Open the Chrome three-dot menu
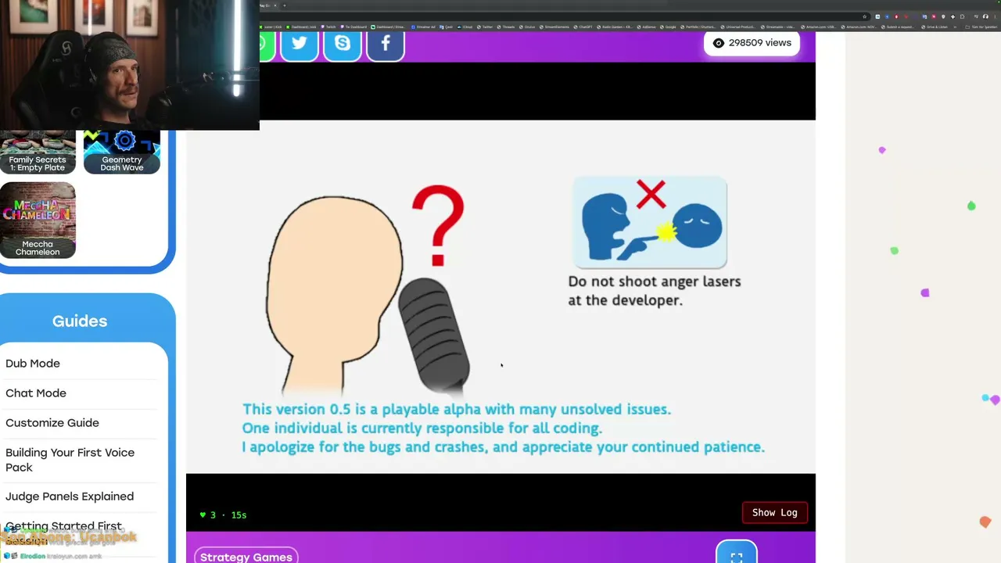The width and height of the screenshot is (1001, 563). click(994, 16)
